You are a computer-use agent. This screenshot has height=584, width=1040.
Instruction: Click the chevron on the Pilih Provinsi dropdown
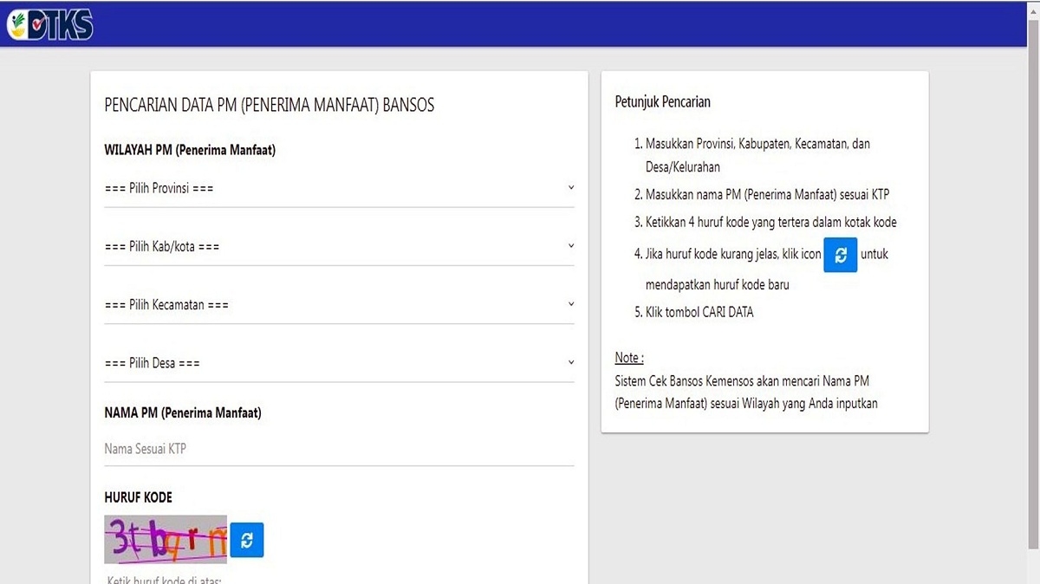570,187
